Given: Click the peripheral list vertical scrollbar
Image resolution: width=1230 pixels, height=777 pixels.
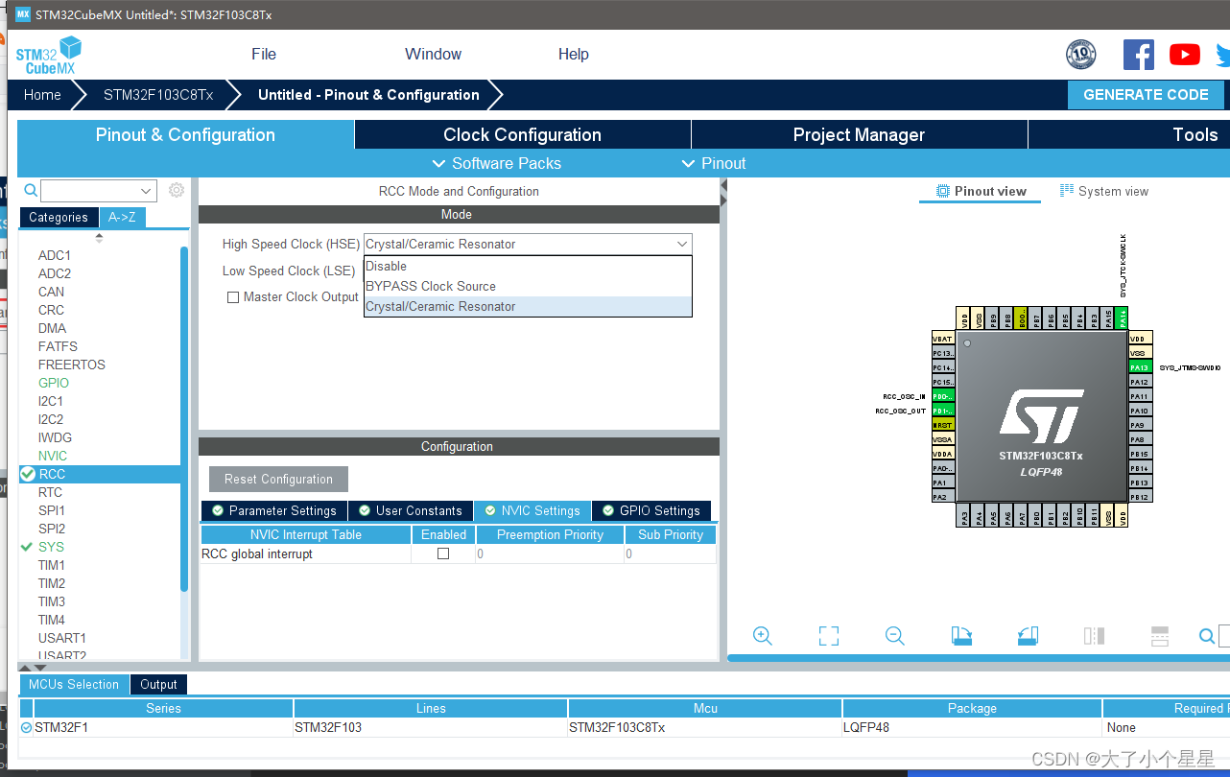Looking at the screenshot, I should point(184,418).
